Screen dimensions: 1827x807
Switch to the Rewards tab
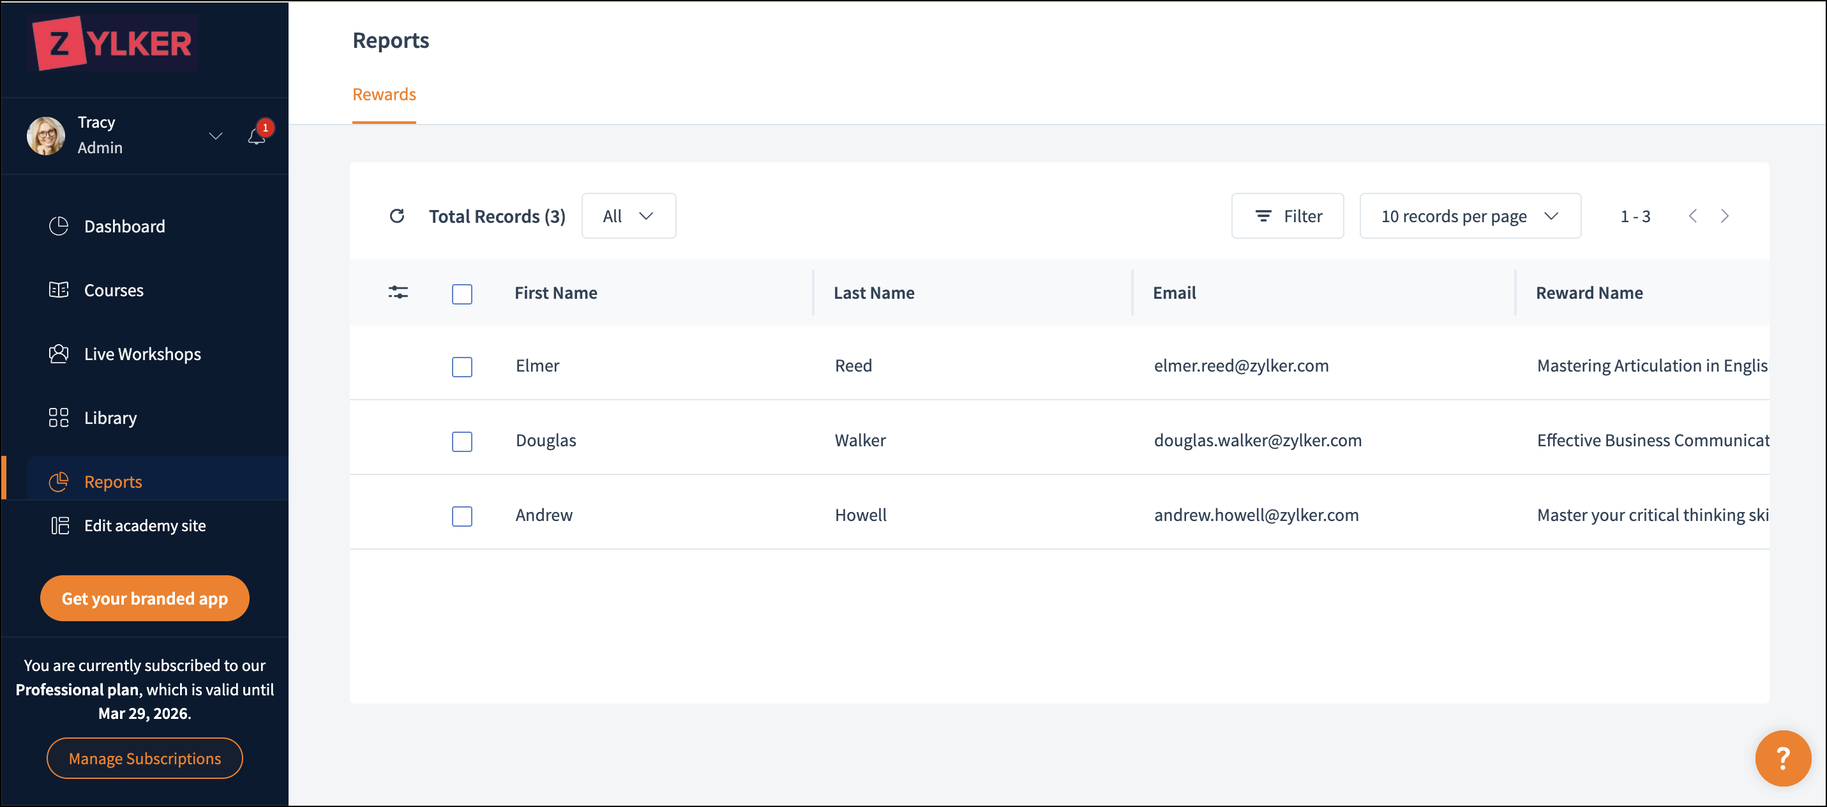[384, 94]
